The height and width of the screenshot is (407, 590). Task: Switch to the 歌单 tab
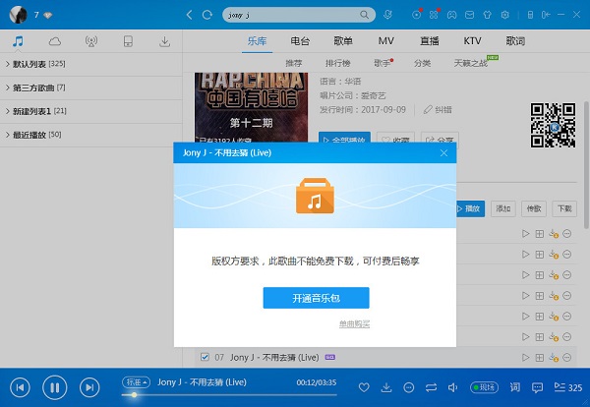point(343,40)
